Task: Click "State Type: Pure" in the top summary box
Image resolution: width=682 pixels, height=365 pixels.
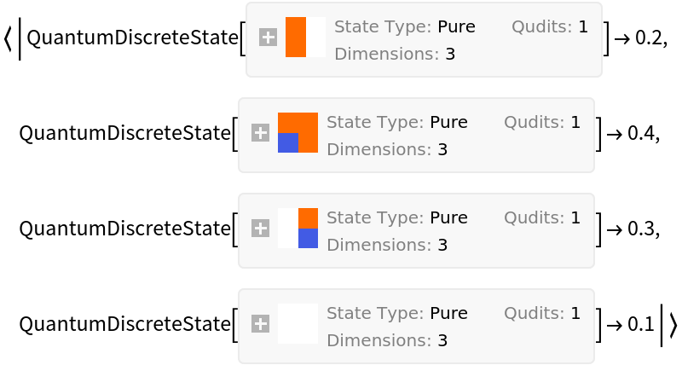Action: [x=404, y=26]
